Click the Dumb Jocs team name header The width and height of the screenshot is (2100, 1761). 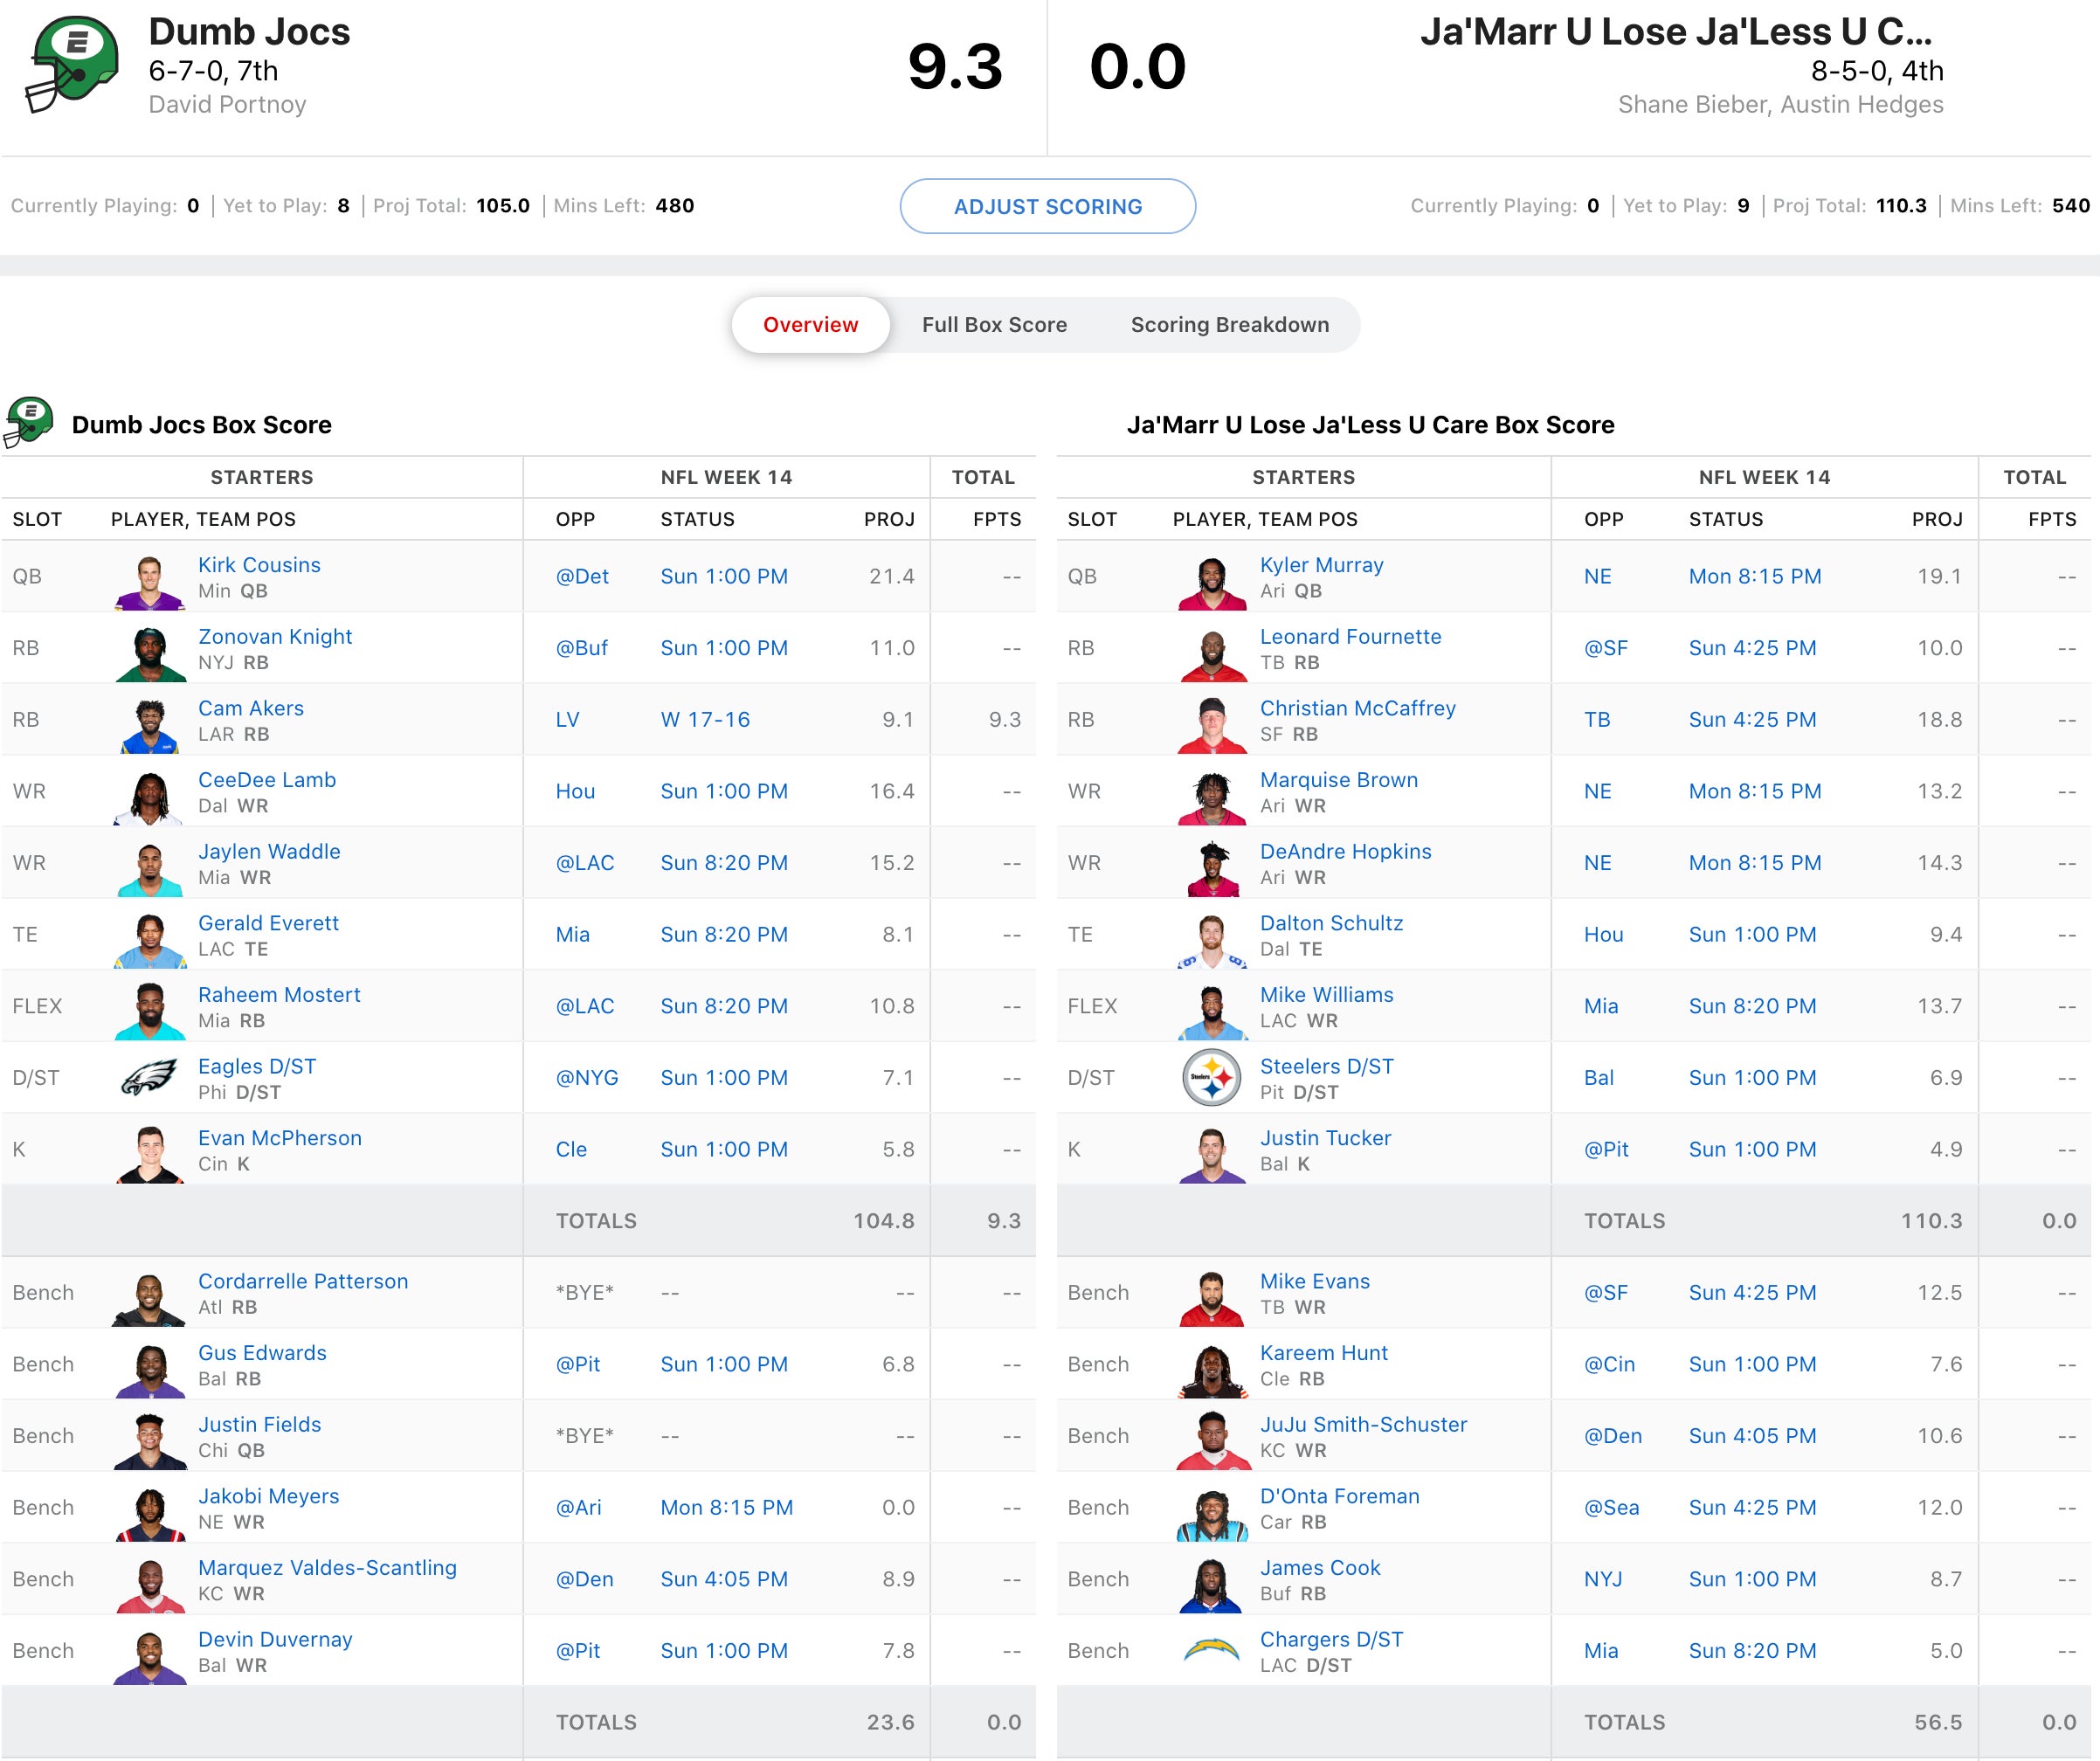tap(249, 32)
